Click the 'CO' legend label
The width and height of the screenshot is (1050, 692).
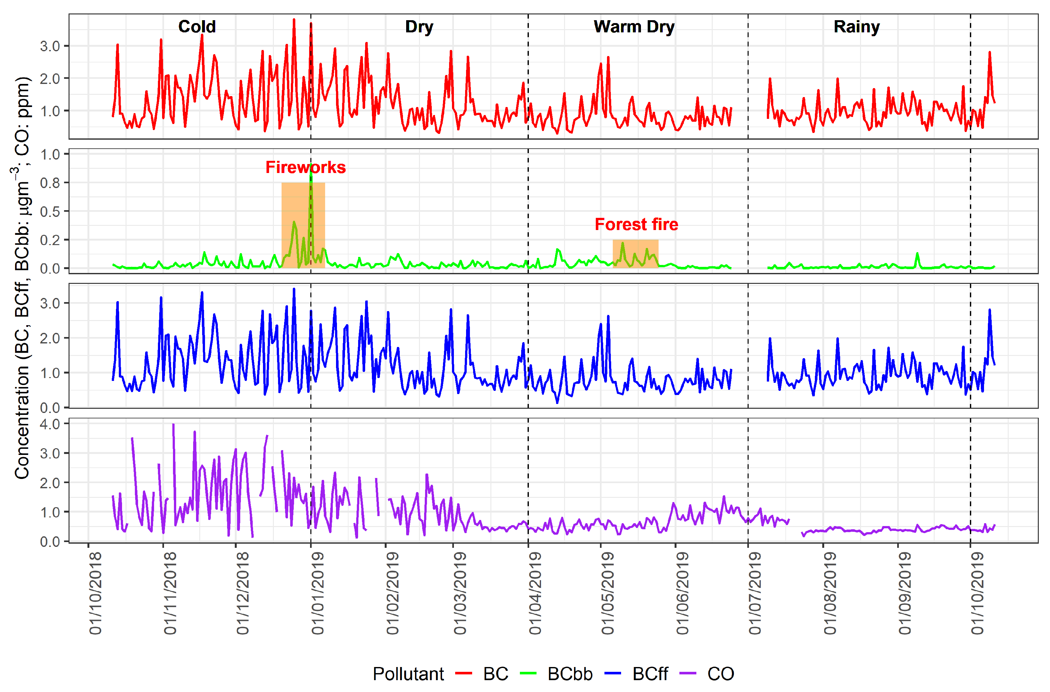pyautogui.click(x=721, y=674)
